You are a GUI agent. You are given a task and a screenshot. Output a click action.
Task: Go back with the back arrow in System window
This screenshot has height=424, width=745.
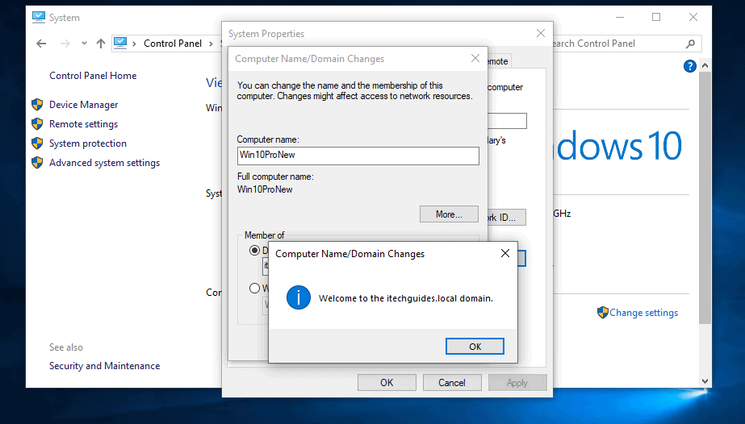41,44
